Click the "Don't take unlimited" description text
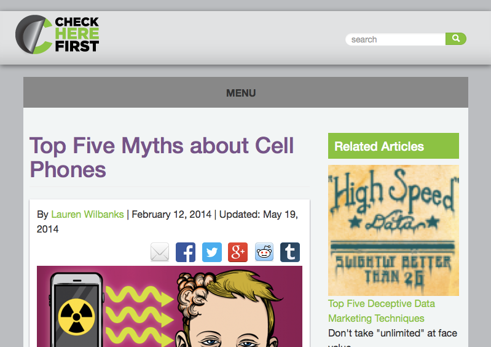 [392, 333]
